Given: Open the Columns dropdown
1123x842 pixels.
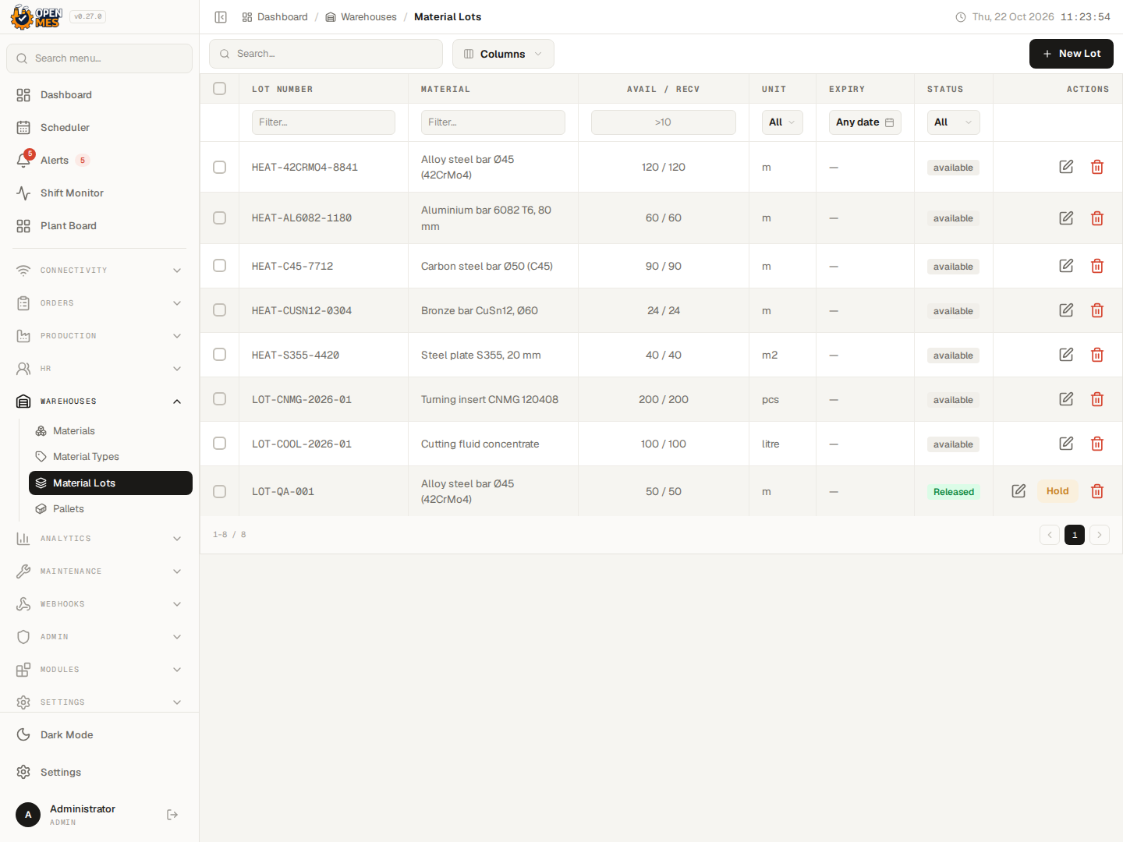Looking at the screenshot, I should pyautogui.click(x=503, y=54).
